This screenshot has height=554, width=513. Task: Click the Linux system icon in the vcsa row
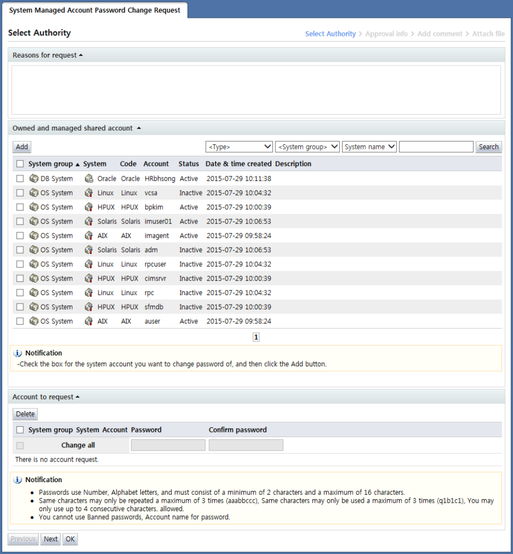(89, 193)
